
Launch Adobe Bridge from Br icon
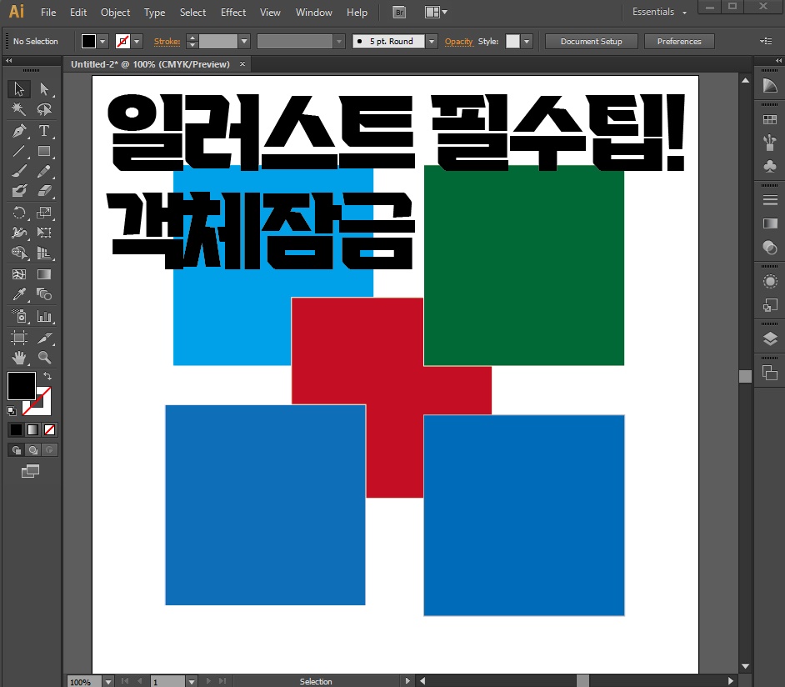pos(399,13)
